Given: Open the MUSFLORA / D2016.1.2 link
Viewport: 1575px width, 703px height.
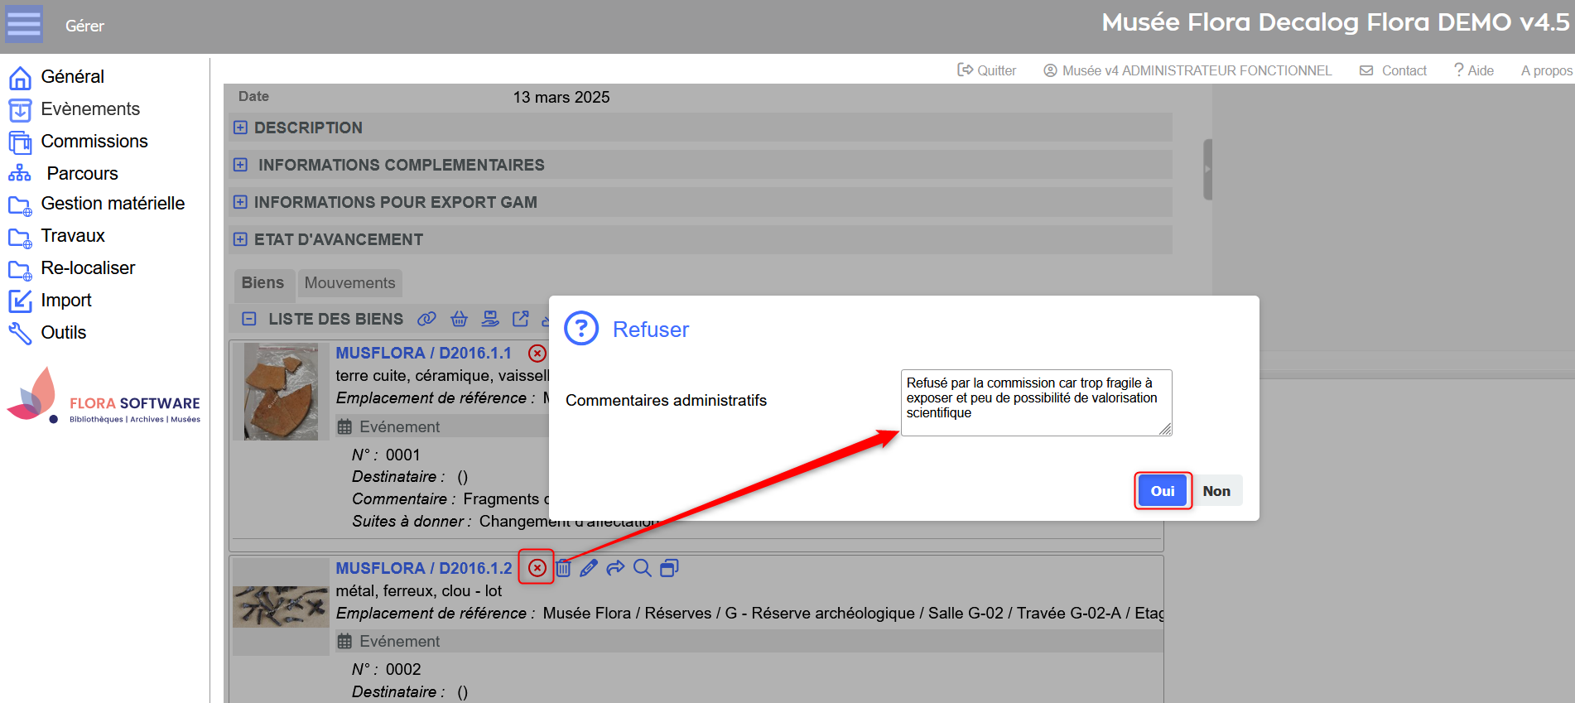Looking at the screenshot, I should click(423, 568).
